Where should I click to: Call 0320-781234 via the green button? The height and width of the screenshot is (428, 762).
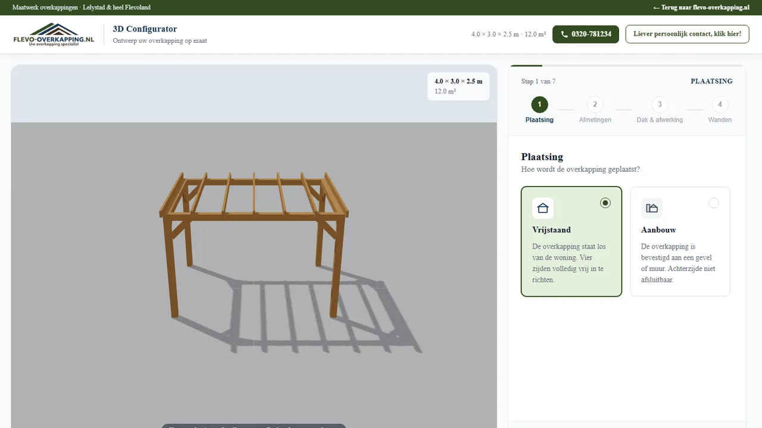coord(586,34)
